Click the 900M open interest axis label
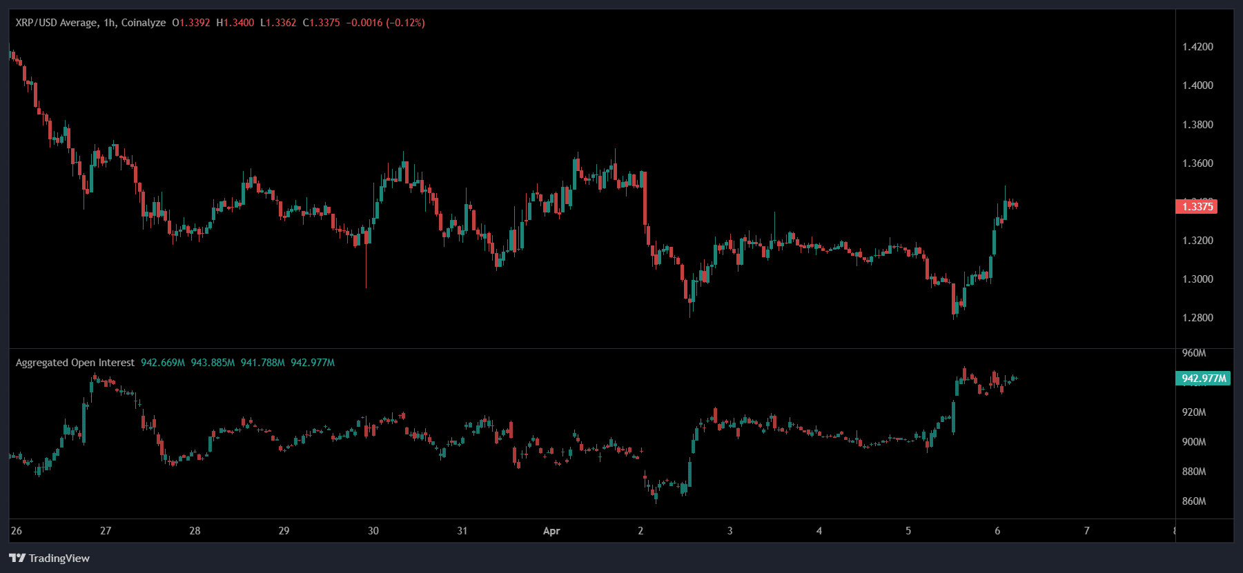The width and height of the screenshot is (1243, 573). (x=1194, y=442)
